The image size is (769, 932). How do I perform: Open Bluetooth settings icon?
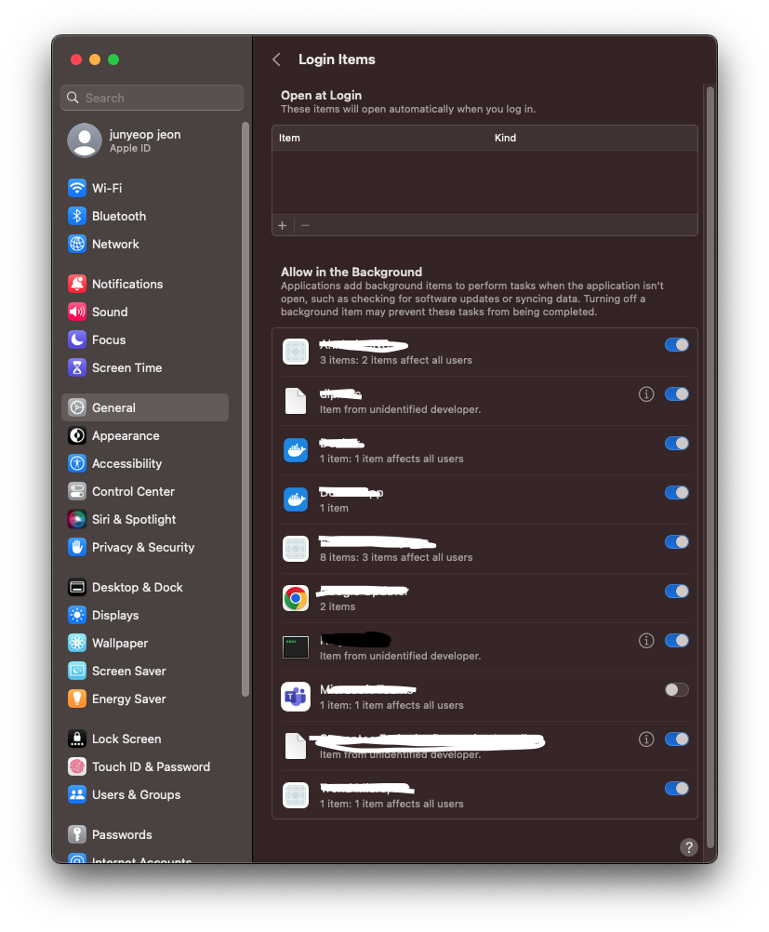coord(77,216)
